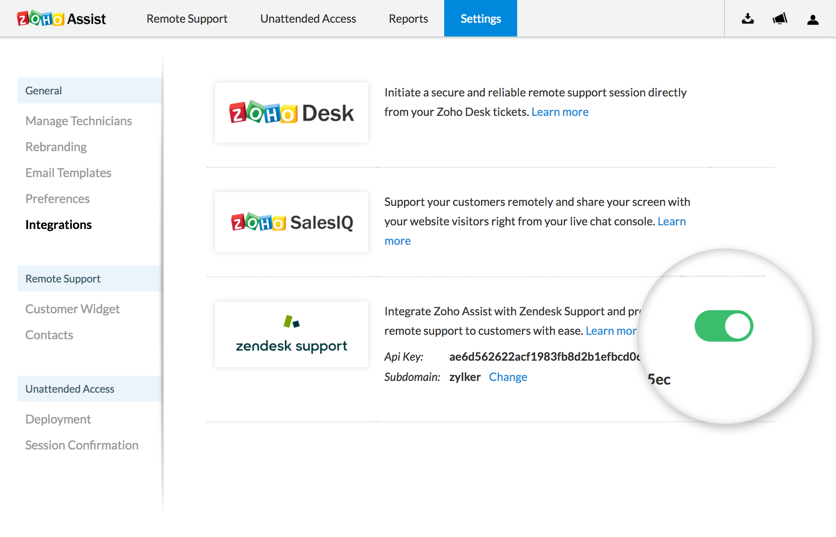Follow Learn more link for Zoho SalesIQ
This screenshot has width=836, height=537.
pyautogui.click(x=672, y=221)
